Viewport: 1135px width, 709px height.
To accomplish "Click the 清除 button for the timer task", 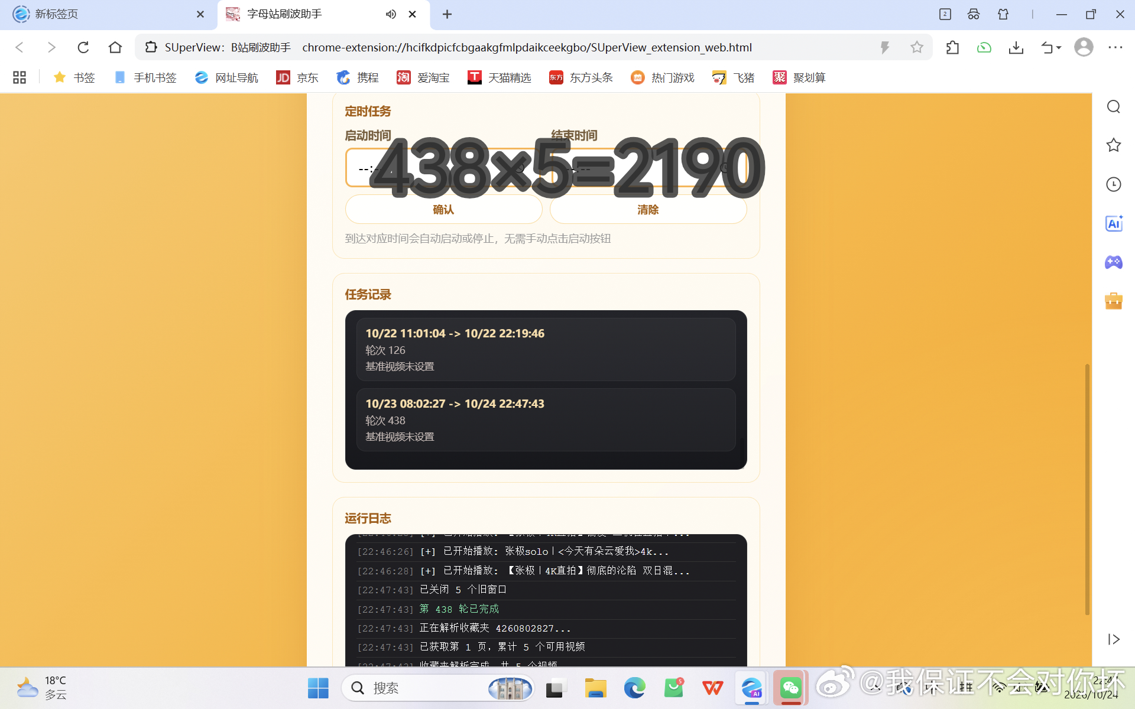I will coord(648,210).
